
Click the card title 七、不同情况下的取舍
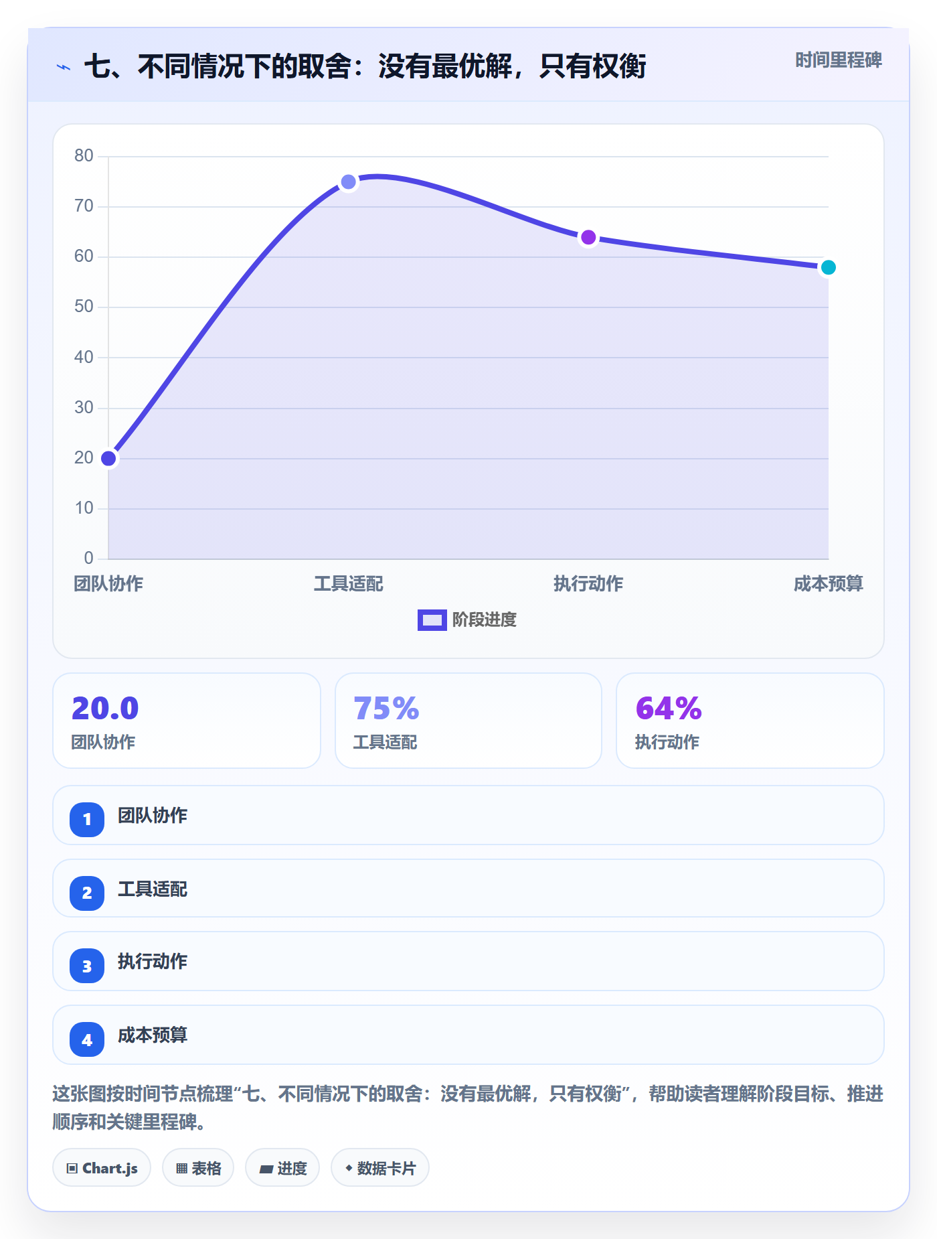point(365,66)
